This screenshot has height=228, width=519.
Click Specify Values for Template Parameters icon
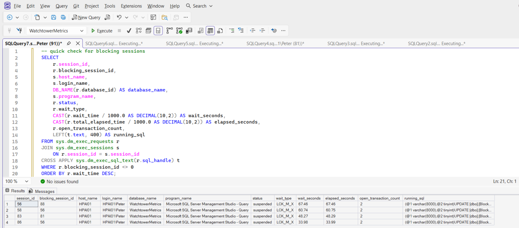(x=274, y=31)
